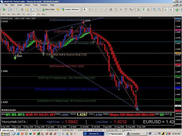Select the Horizontal Line drawing tool

point(101,10)
